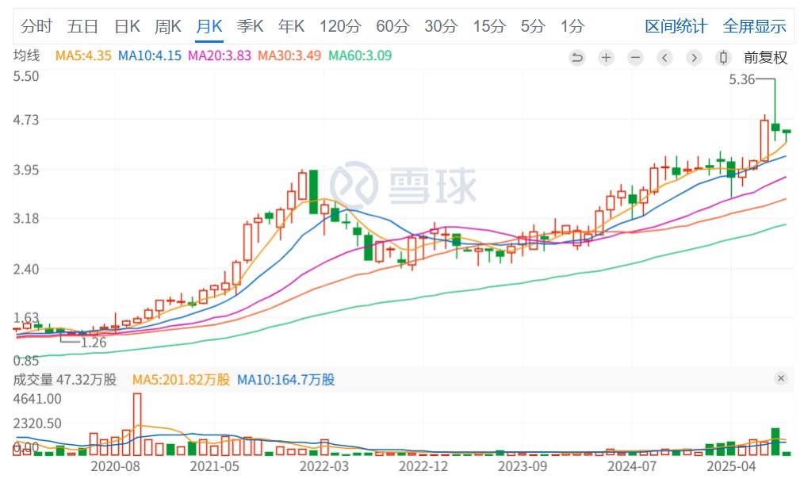804x479 pixels.
Task: Zoom in the chart with plus icon
Action: tap(606, 57)
